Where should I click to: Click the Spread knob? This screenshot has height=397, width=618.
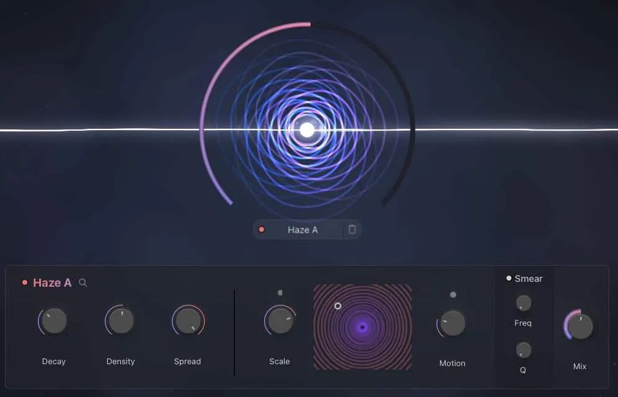tap(188, 321)
